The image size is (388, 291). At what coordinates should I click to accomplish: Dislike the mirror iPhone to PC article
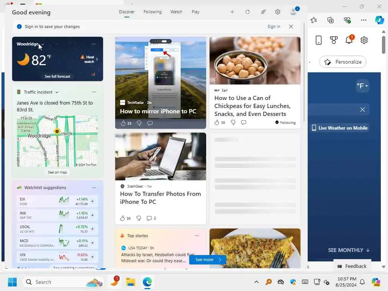139,123
